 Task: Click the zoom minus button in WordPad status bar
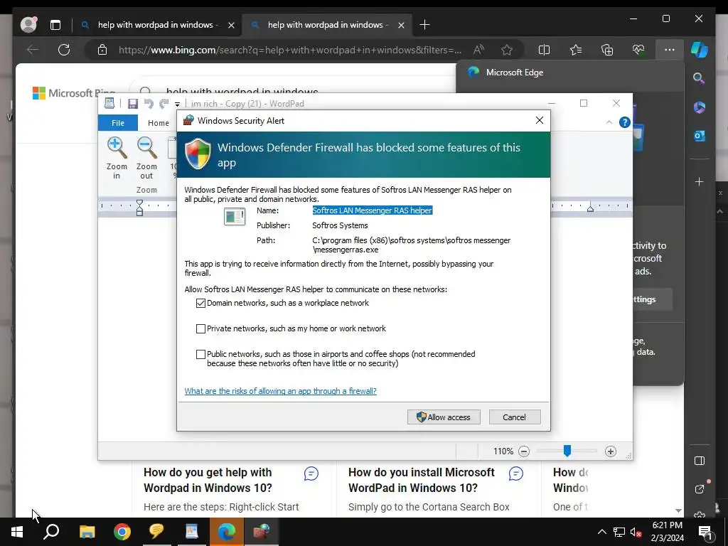pyautogui.click(x=524, y=451)
